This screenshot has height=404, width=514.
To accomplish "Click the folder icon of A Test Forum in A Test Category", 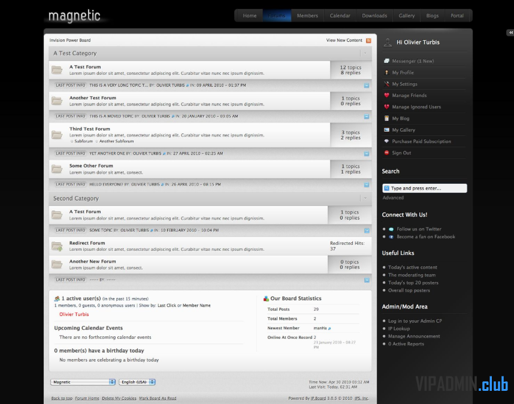I will click(x=57, y=70).
